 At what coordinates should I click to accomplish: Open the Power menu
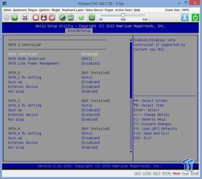(x=109, y=10)
